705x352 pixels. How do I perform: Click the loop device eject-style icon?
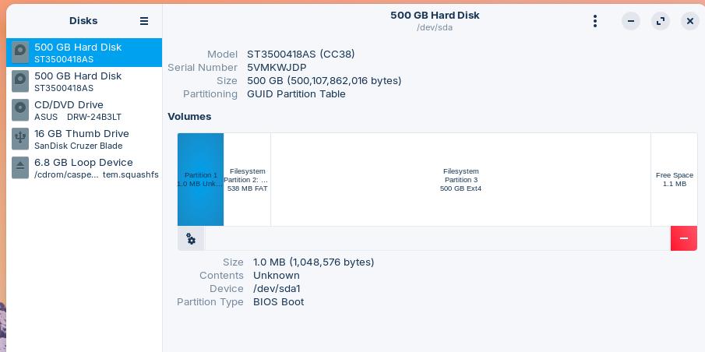click(20, 167)
